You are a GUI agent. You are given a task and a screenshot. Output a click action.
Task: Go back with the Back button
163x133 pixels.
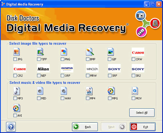pos(85,127)
